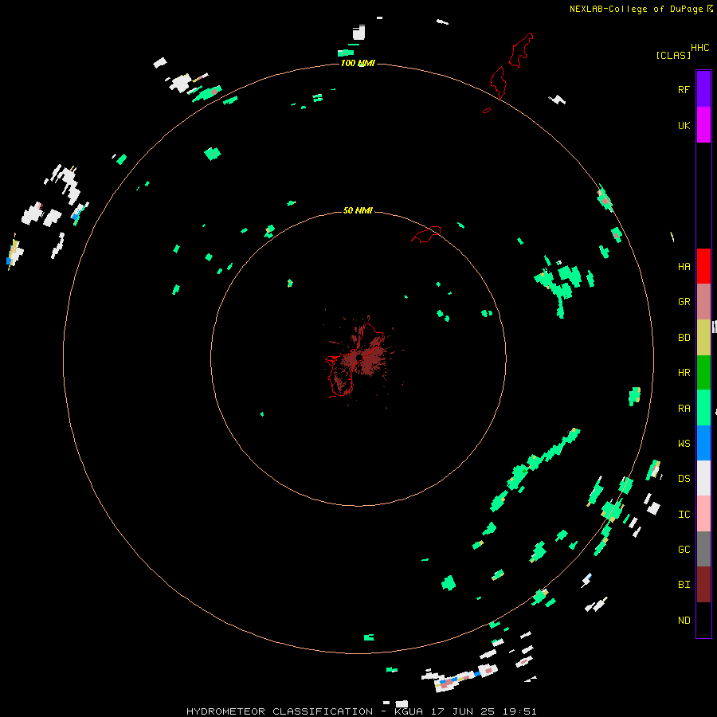The width and height of the screenshot is (717, 717).
Task: Click the yellow BD legend swatch
Action: pyautogui.click(x=703, y=337)
